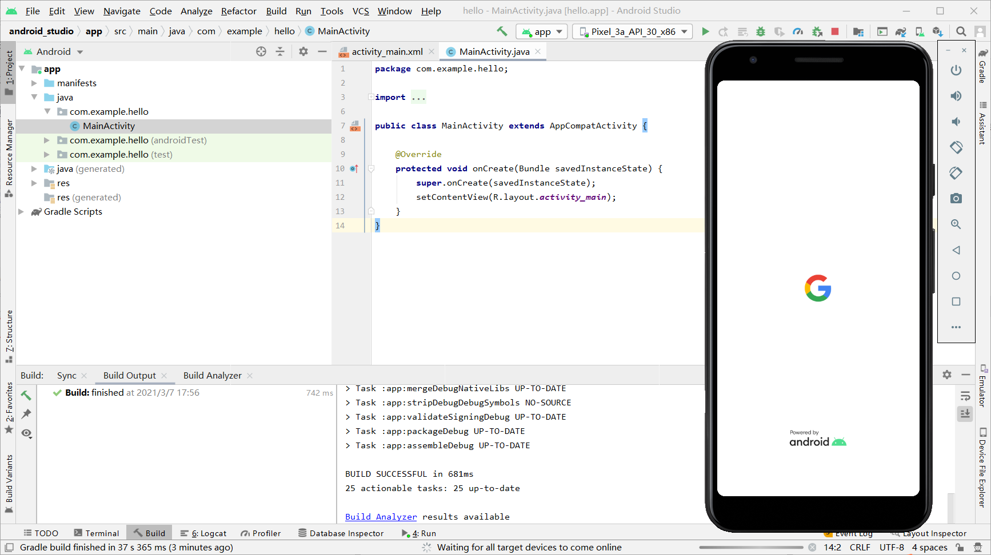Open build panel settings gear
The width and height of the screenshot is (991, 555).
click(947, 375)
